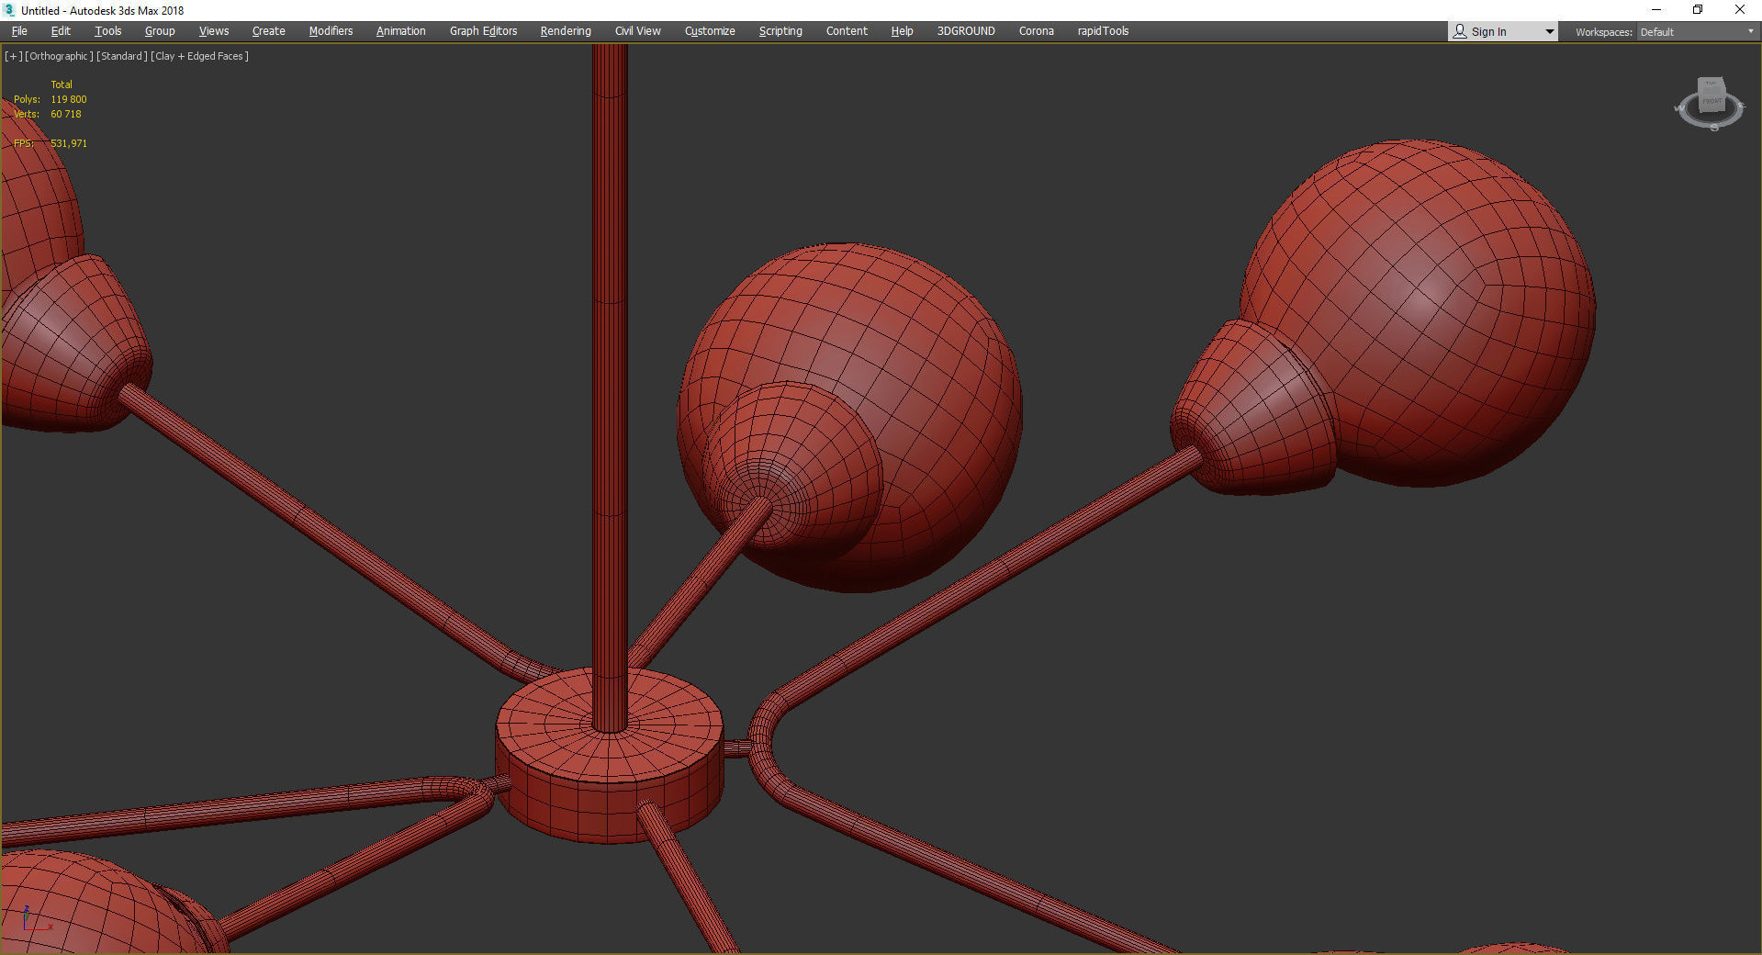The height and width of the screenshot is (955, 1762).
Task: Open the Tools menu
Action: click(108, 31)
